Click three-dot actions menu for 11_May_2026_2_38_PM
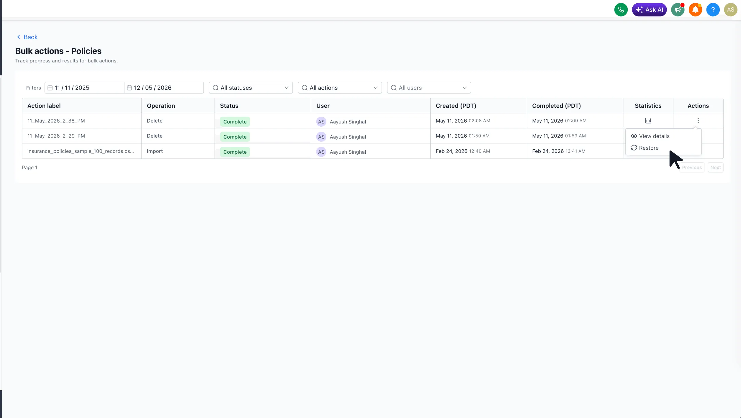Image resolution: width=741 pixels, height=418 pixels. click(x=698, y=121)
